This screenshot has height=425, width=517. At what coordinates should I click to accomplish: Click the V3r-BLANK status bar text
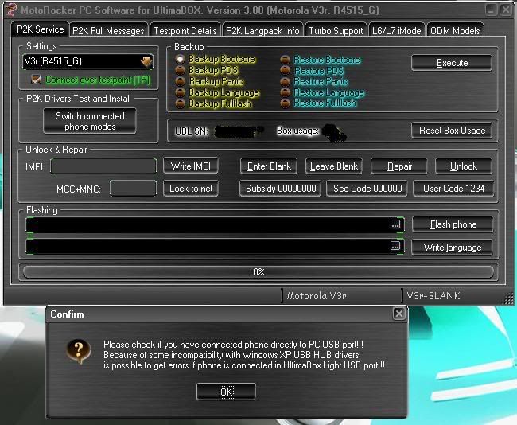433,296
